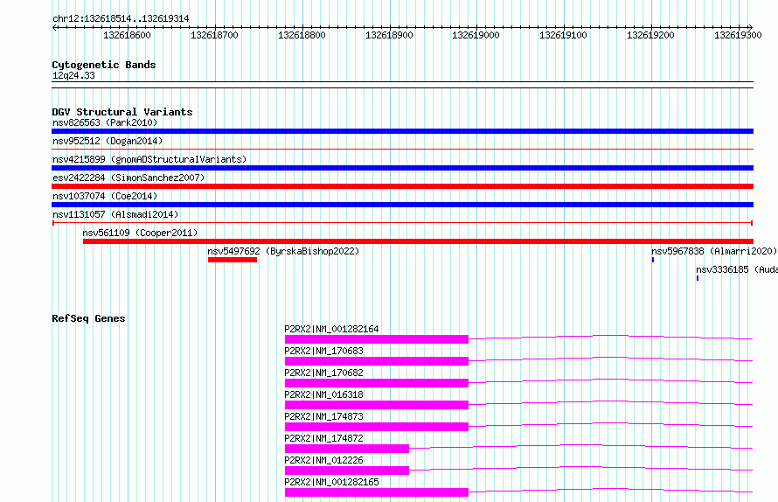Open P2RX2|NM_012226 transcript label
This screenshot has height=502, width=778.
click(x=323, y=460)
